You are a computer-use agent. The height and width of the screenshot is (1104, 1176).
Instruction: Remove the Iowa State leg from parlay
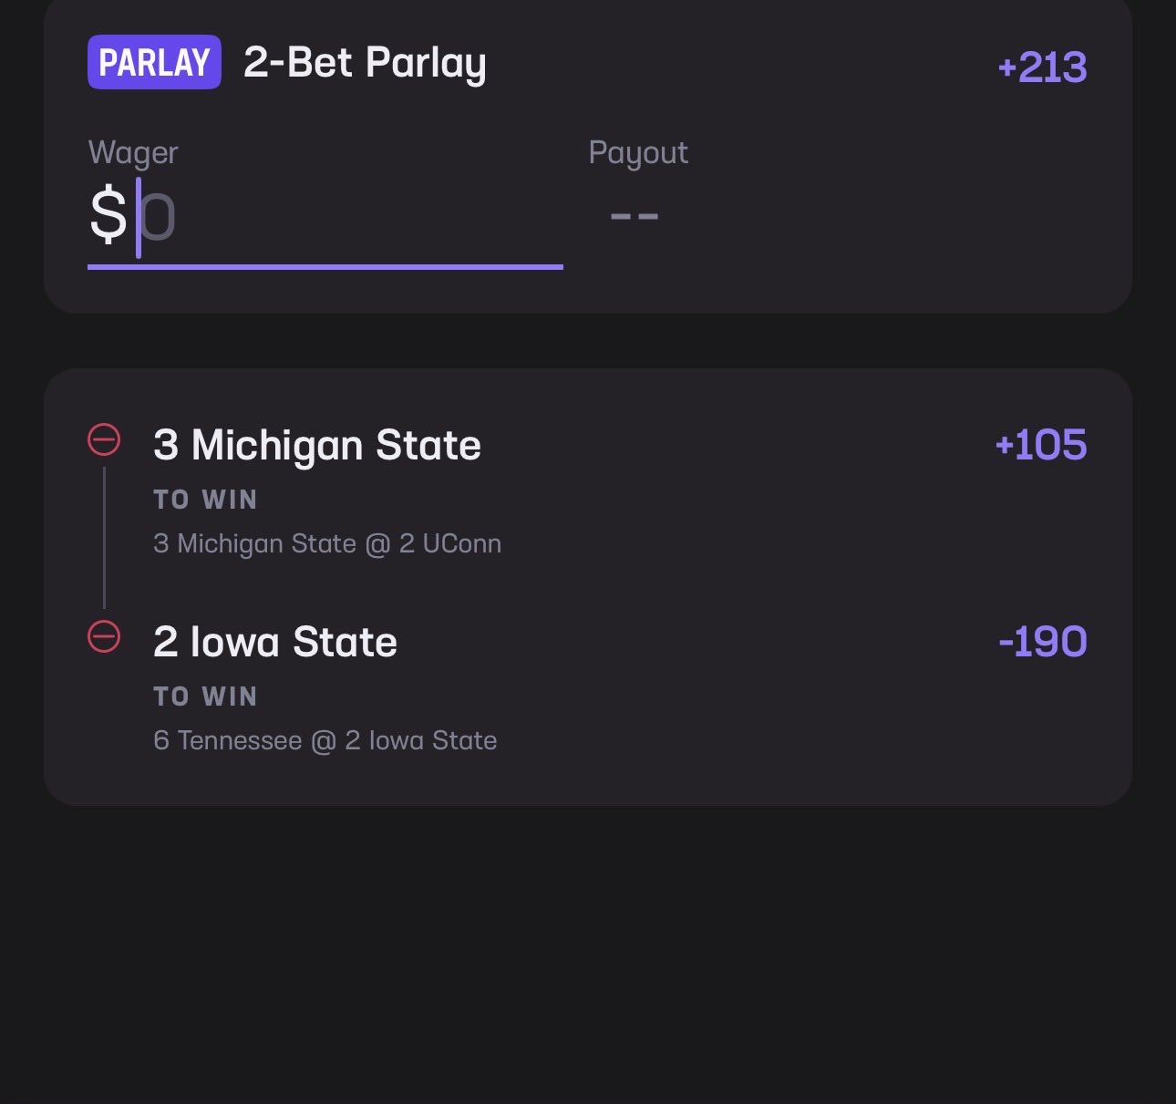[x=104, y=636]
